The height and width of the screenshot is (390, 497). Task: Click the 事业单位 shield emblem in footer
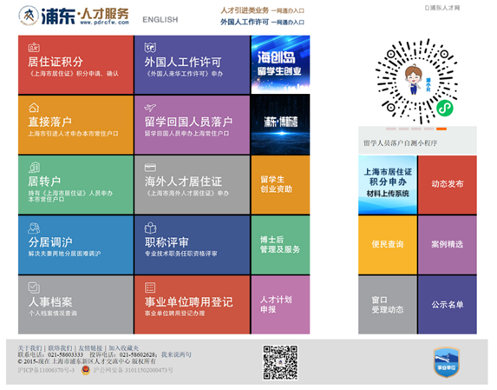pyautogui.click(x=447, y=362)
